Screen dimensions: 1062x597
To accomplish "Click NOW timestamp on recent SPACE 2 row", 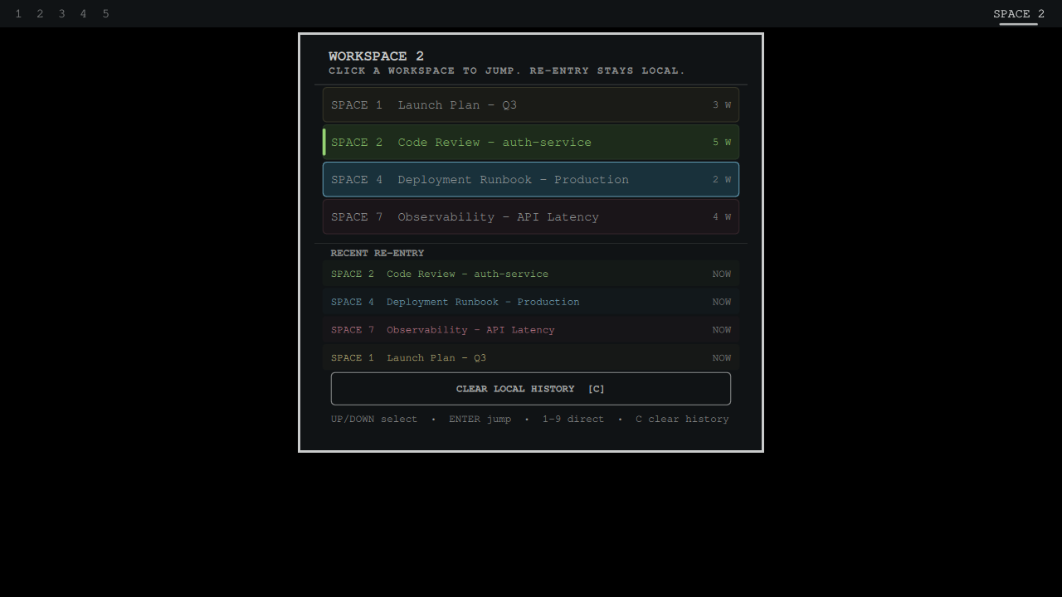I will 722,274.
